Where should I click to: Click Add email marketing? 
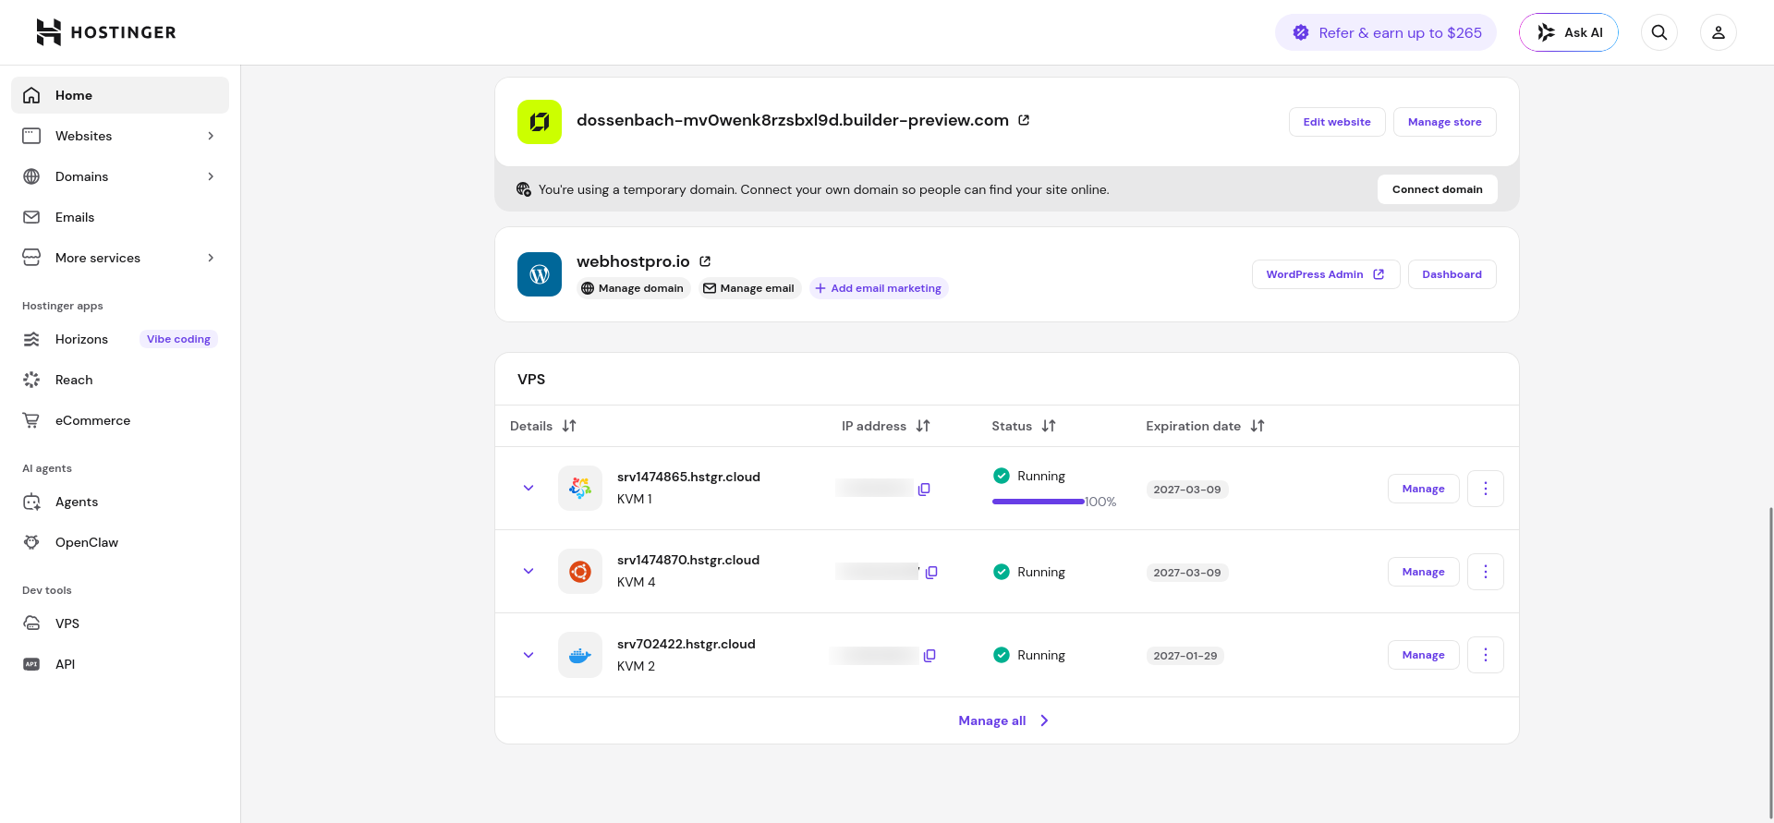(879, 288)
